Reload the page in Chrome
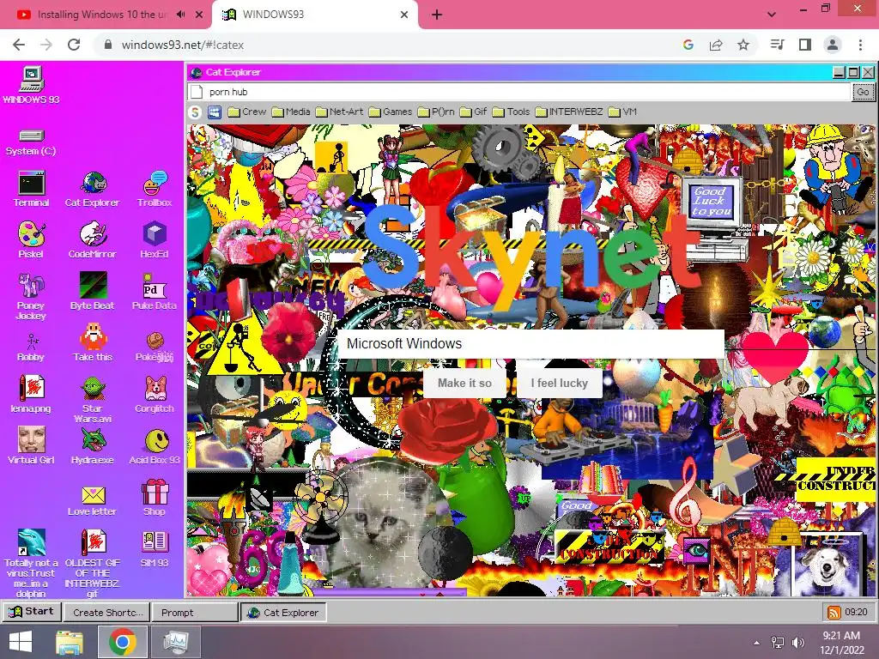This screenshot has width=879, height=659. pos(74,45)
